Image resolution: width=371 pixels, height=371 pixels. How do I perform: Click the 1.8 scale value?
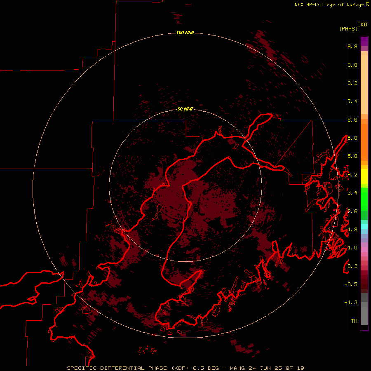(352, 230)
